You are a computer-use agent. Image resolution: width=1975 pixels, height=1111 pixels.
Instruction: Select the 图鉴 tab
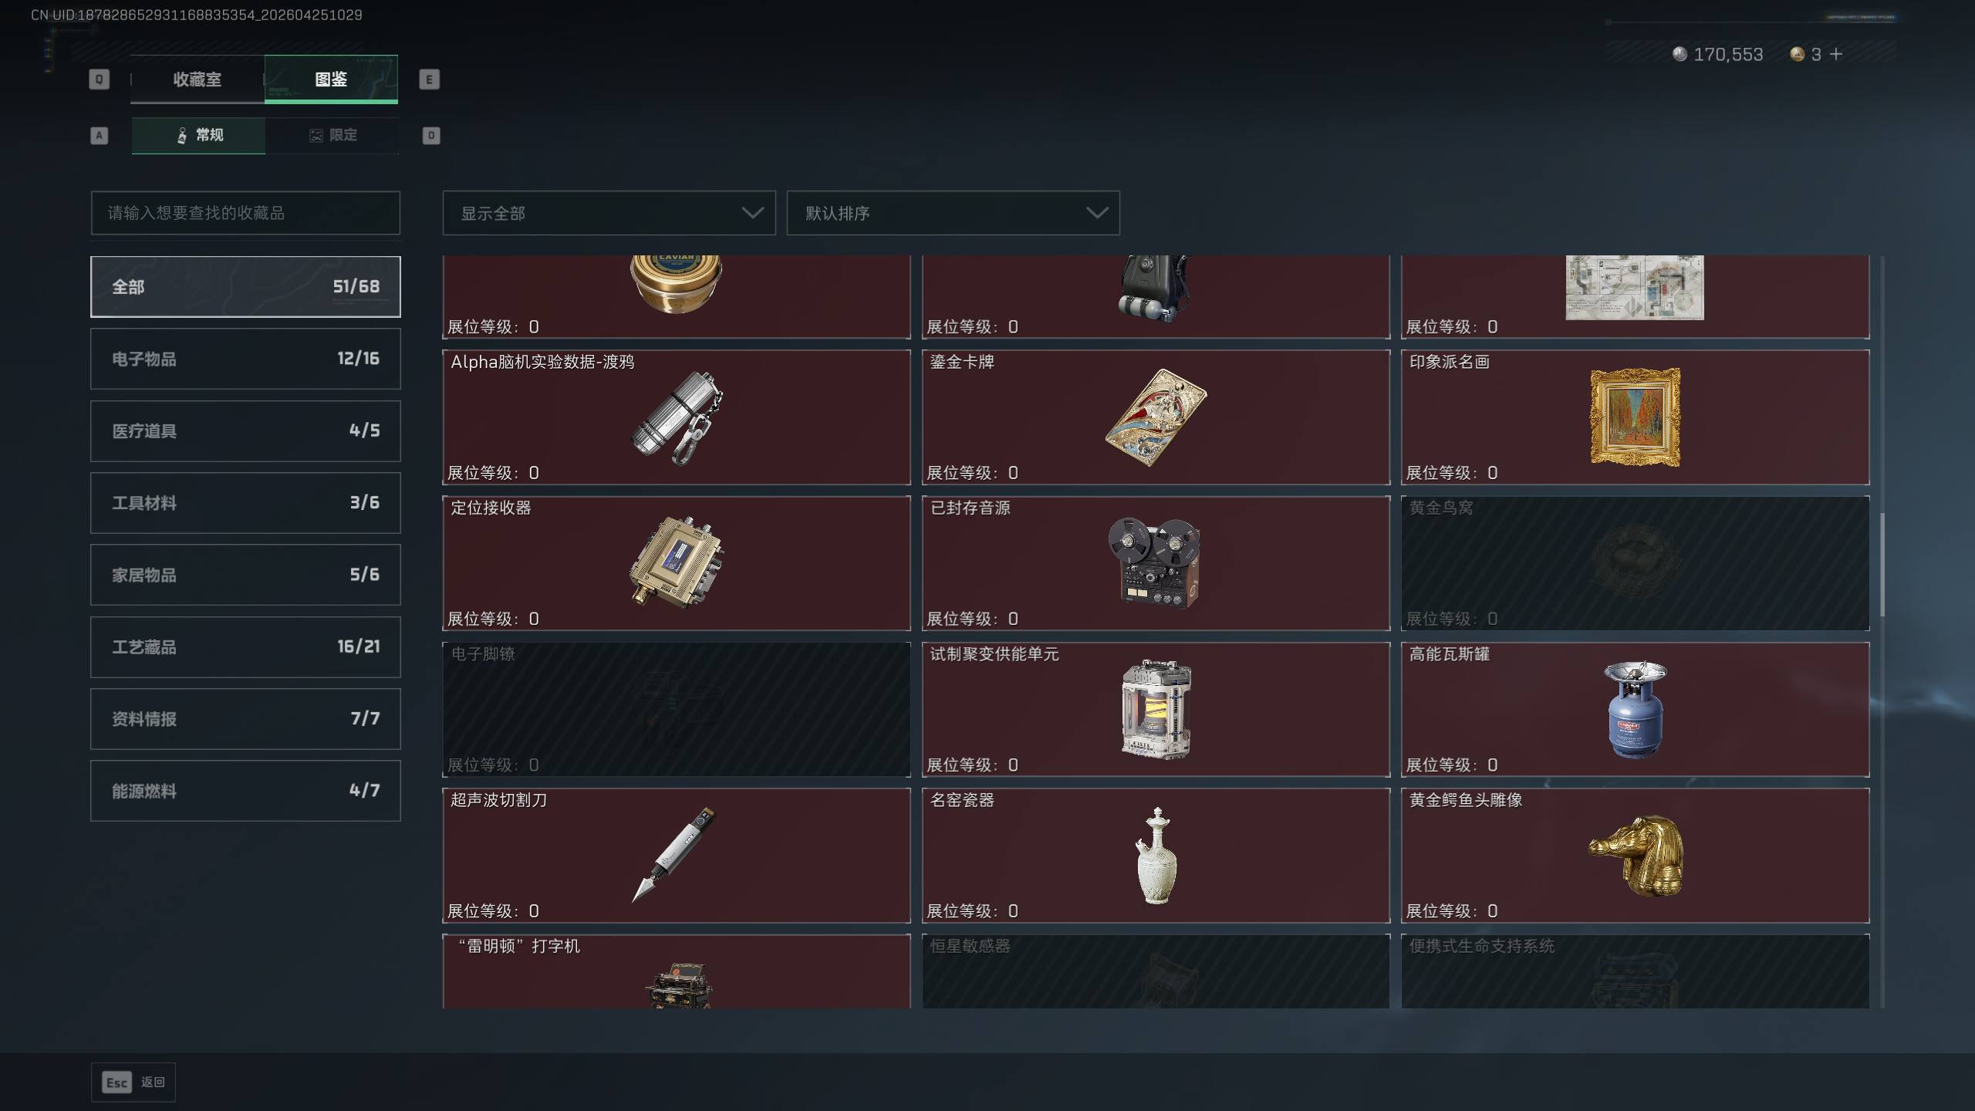pos(331,79)
